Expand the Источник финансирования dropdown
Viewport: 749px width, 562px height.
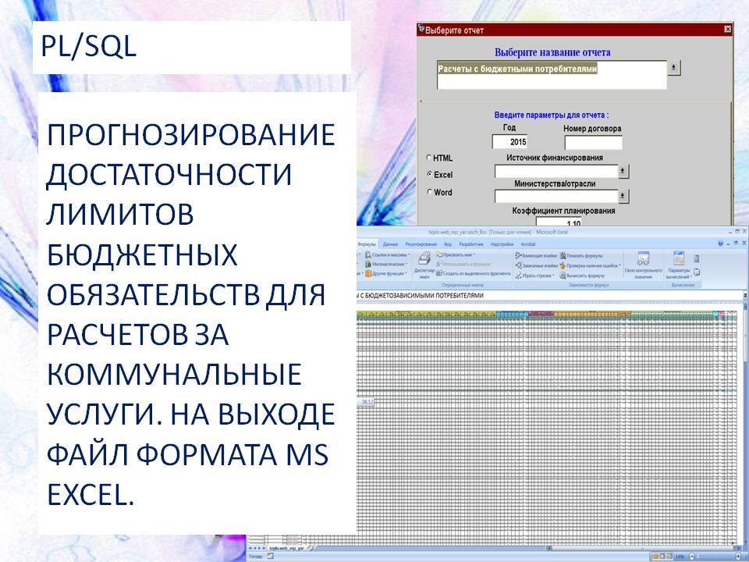tap(623, 171)
